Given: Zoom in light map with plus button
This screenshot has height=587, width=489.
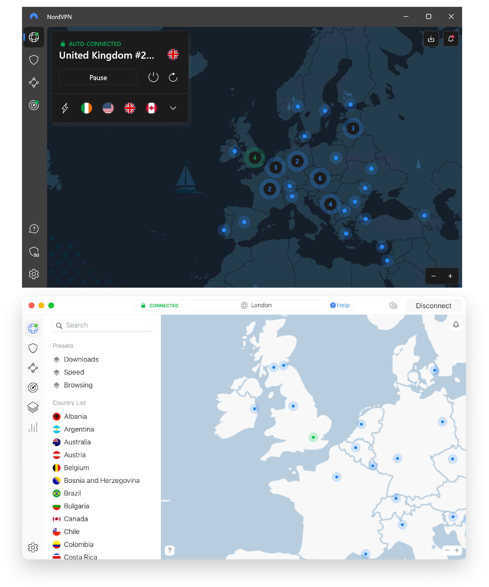Looking at the screenshot, I should pyautogui.click(x=457, y=550).
